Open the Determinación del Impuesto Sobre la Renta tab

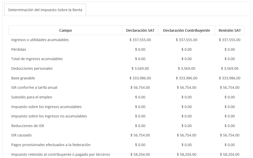pos(45,10)
